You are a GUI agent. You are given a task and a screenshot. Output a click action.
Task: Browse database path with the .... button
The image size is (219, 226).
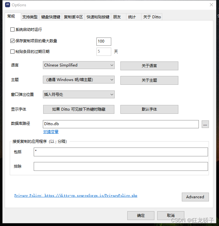205,124
